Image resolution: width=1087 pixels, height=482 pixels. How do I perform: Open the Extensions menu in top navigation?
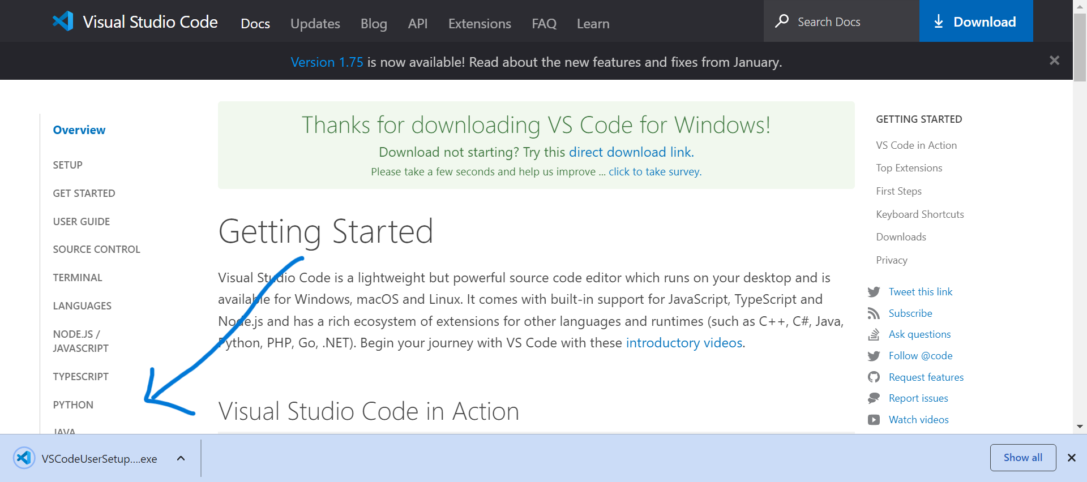[x=480, y=24]
